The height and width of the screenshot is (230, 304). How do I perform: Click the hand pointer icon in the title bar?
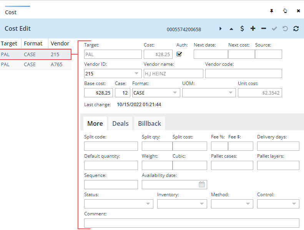285,11
